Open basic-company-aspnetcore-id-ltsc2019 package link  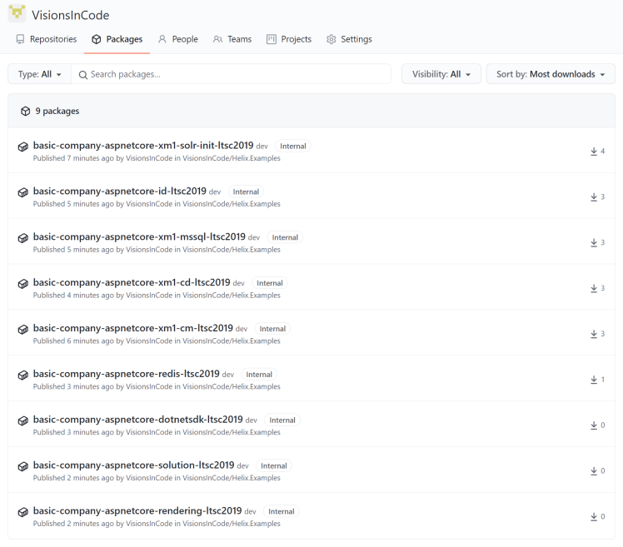pyautogui.click(x=119, y=191)
